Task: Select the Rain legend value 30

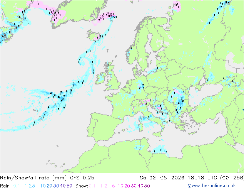Action: (x=56, y=186)
